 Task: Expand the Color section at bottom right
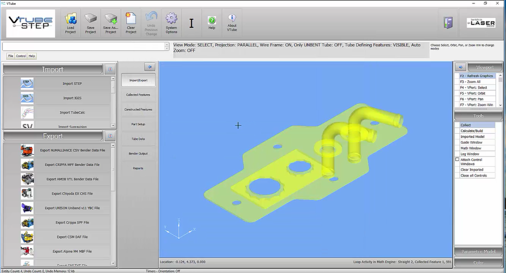tap(478, 263)
